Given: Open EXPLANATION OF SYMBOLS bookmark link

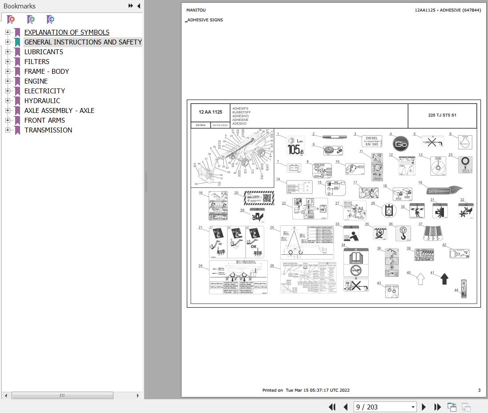Looking at the screenshot, I should click(67, 32).
